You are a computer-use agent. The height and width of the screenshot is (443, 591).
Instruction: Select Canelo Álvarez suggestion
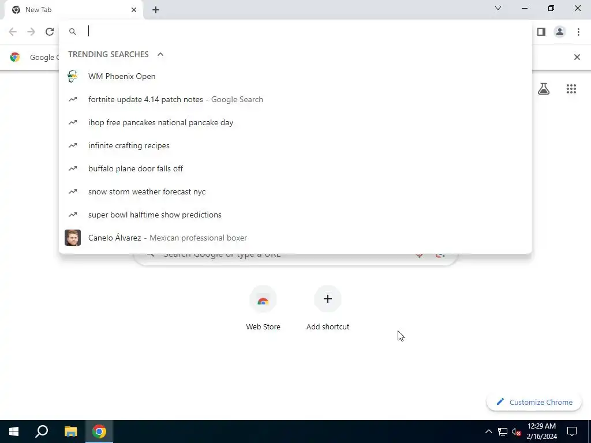pos(295,238)
